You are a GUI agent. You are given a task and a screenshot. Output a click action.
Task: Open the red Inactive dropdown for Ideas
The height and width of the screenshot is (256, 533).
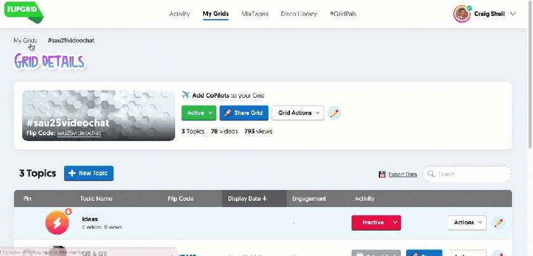tap(376, 222)
